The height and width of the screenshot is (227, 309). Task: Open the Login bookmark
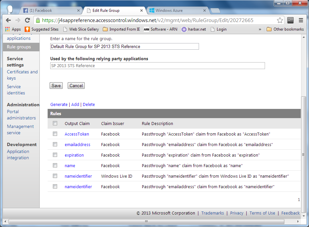coord(219,29)
